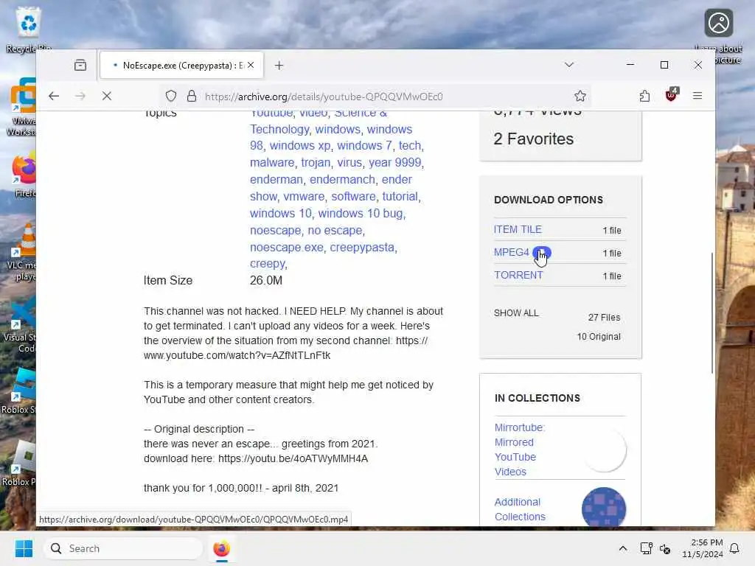This screenshot has width=755, height=566.
Task: Open the 'virus' topic link
Action: (349, 163)
